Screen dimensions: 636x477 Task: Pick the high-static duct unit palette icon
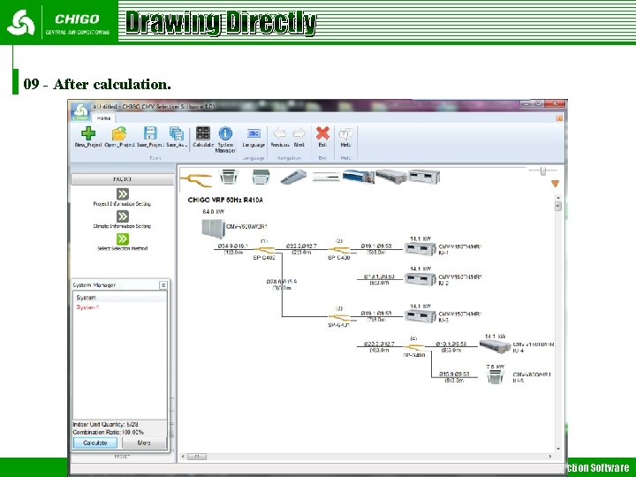click(424, 177)
